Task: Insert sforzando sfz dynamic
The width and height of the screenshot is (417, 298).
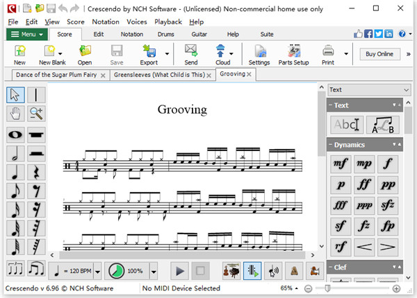Action: pyautogui.click(x=388, y=205)
